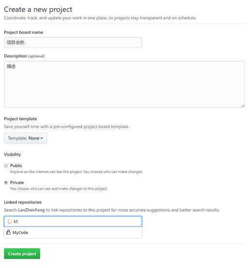Viewport: 250px width, 268px height.
Task: Select the Public visibility radio button
Action: (x=6, y=165)
